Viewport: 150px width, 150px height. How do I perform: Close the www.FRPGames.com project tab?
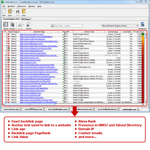coord(44,109)
